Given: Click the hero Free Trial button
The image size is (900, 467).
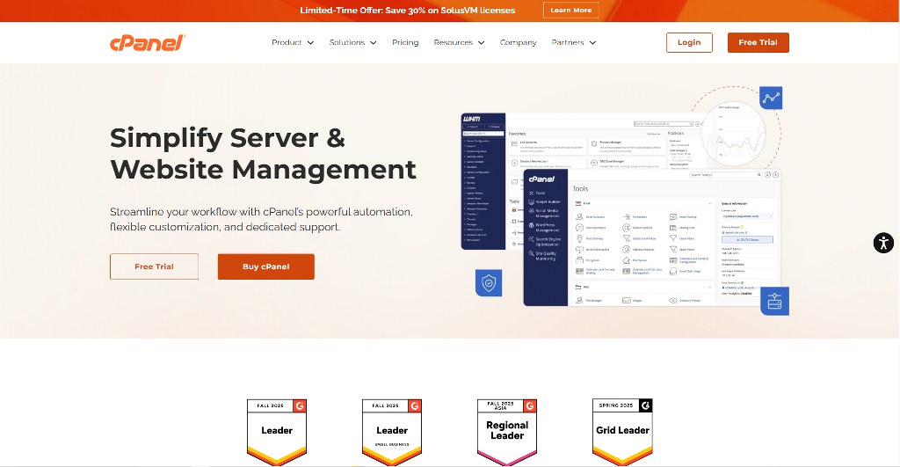Looking at the screenshot, I should point(154,266).
